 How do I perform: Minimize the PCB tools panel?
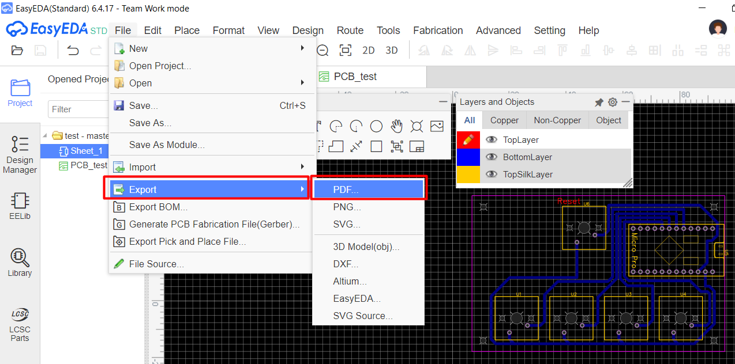[x=443, y=102]
